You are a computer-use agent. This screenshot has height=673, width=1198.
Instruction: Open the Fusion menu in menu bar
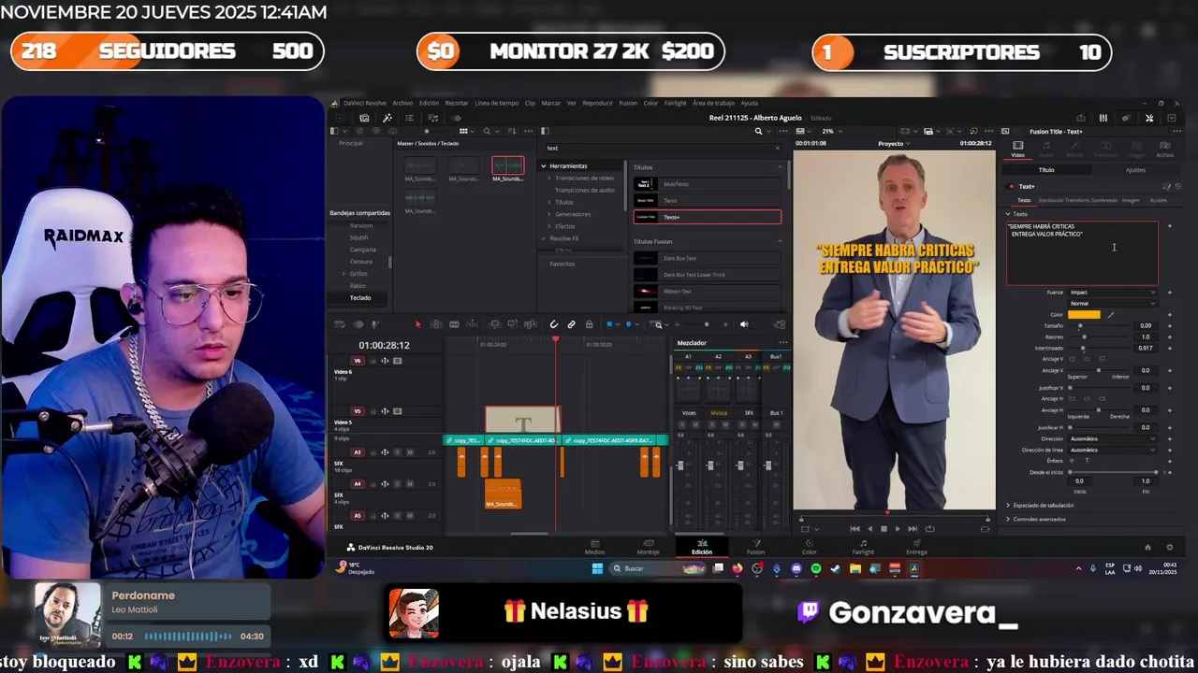pos(628,103)
